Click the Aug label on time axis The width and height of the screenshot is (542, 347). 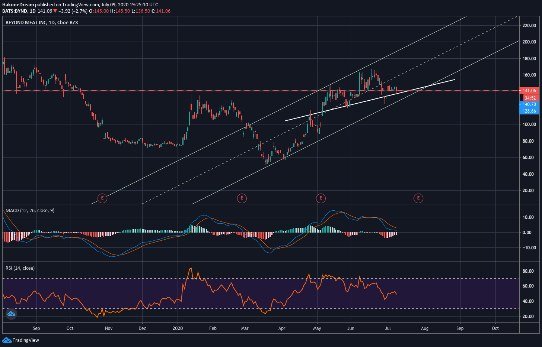click(425, 328)
